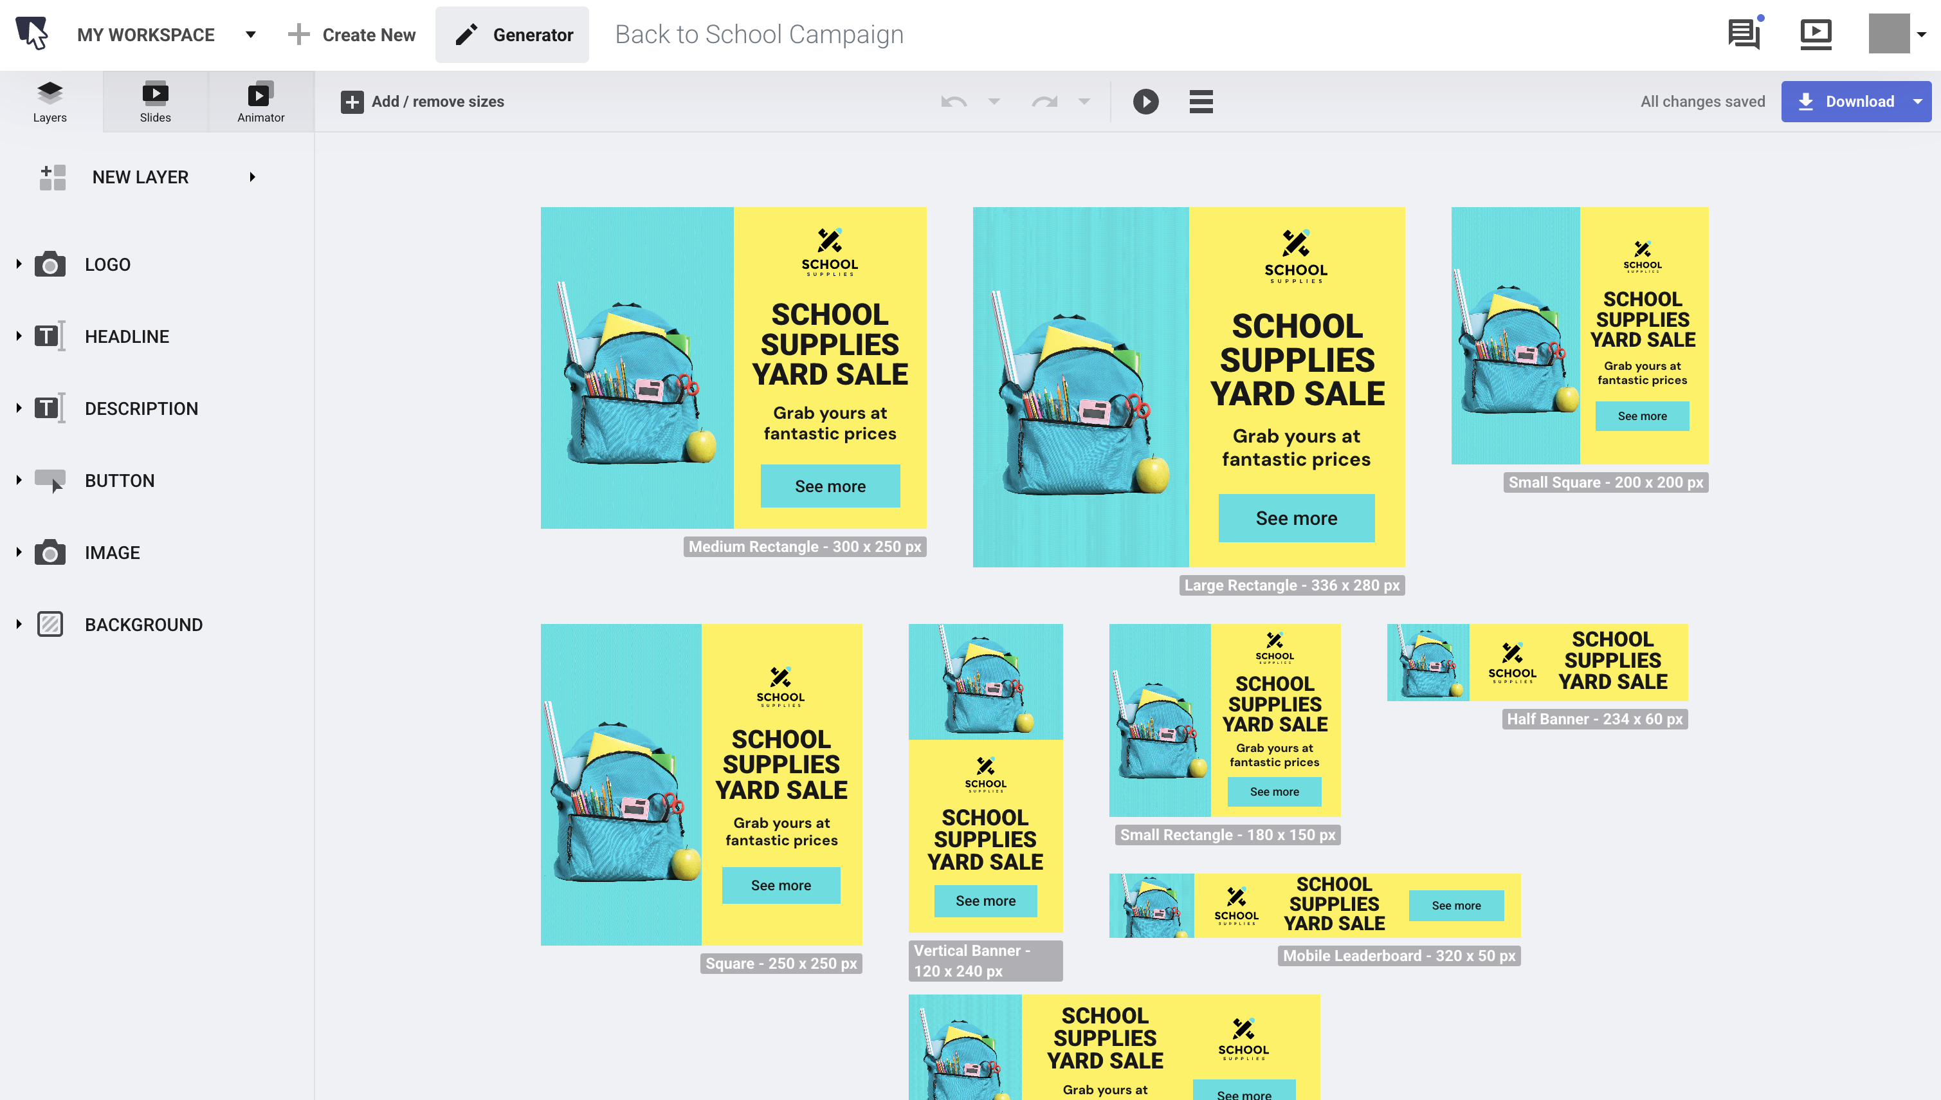The image size is (1941, 1100).
Task: Expand the BACKGROUND layer
Action: pos(19,625)
